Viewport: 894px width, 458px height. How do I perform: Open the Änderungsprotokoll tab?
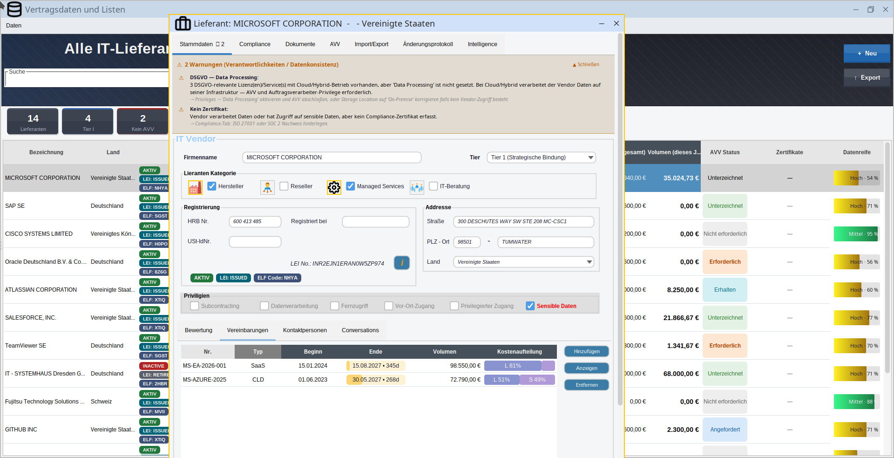[x=428, y=44]
